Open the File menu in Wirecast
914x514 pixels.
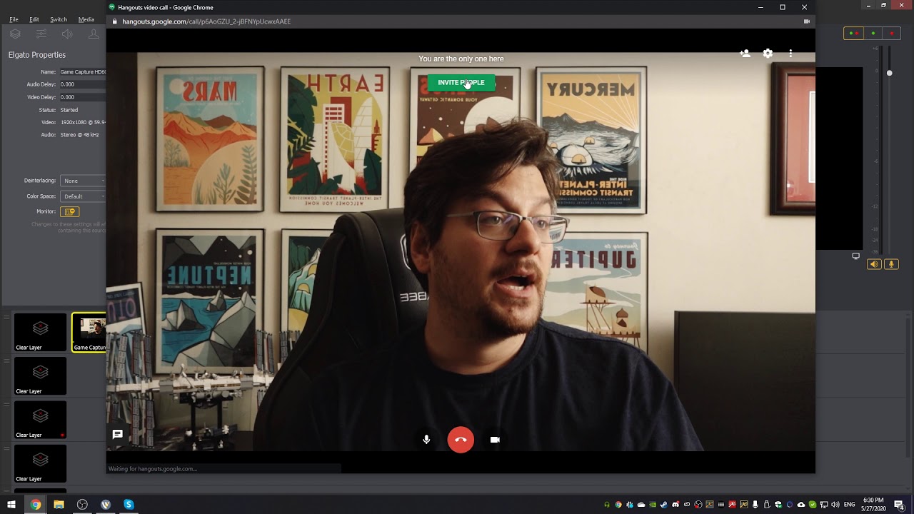(14, 19)
